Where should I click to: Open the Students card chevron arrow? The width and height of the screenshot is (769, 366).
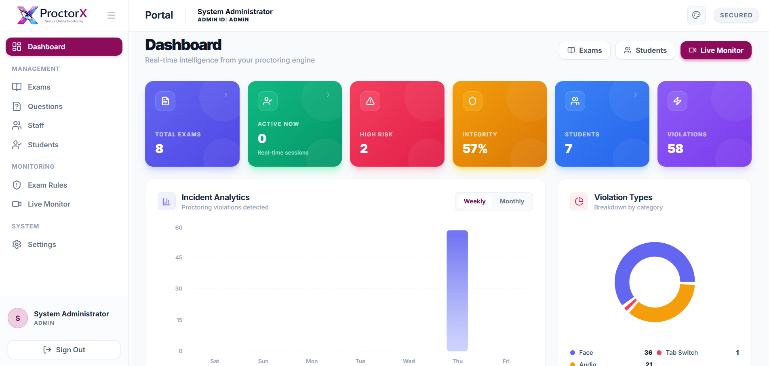point(635,95)
